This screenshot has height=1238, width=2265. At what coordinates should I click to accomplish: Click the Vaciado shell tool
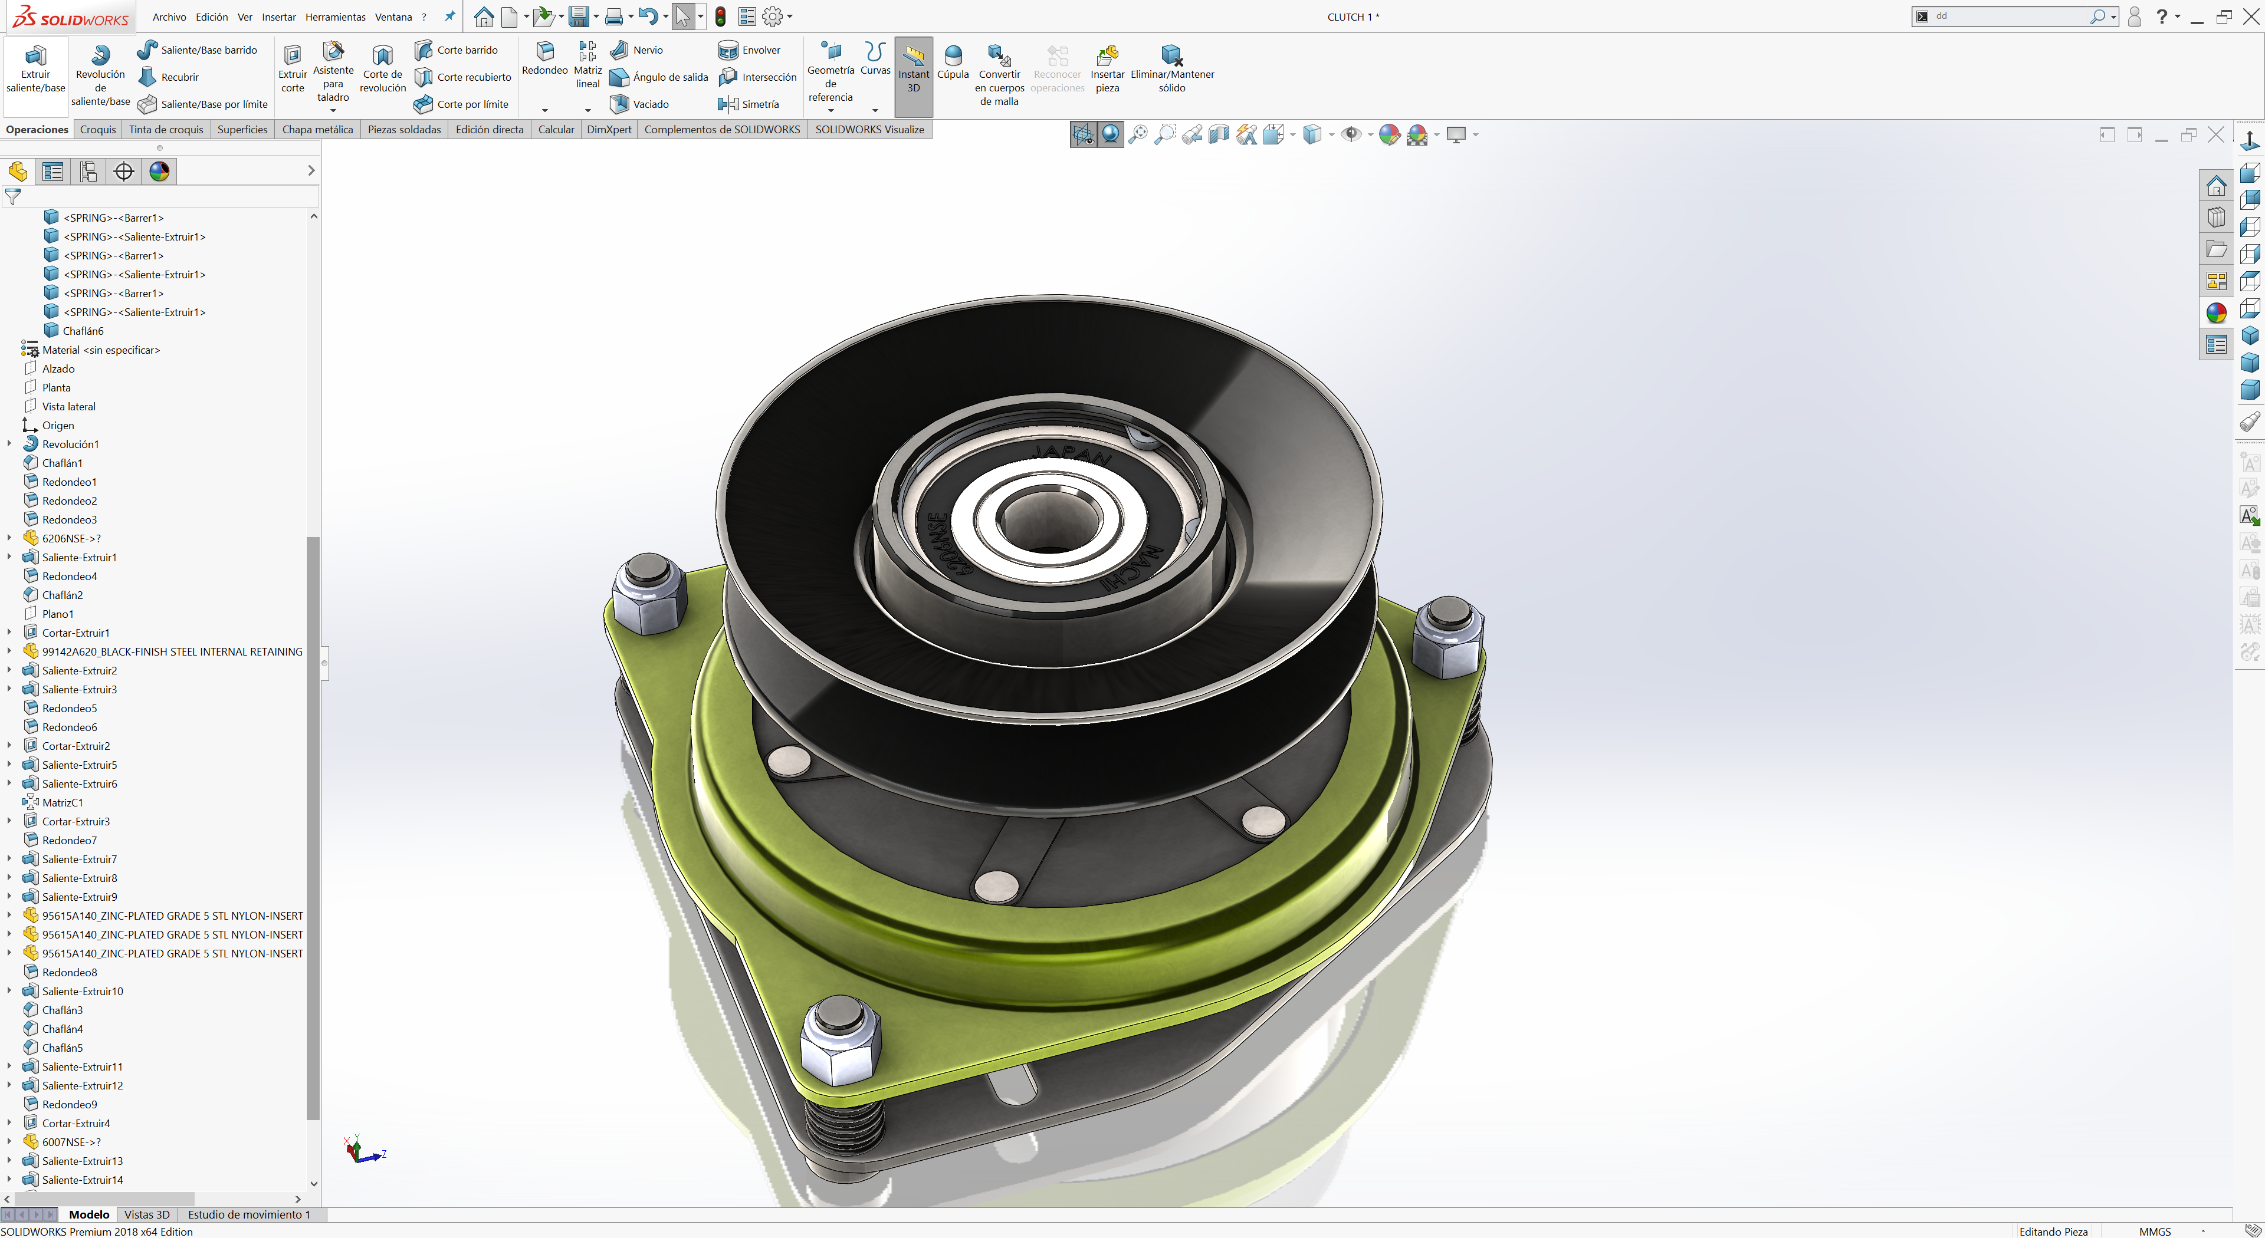point(639,104)
